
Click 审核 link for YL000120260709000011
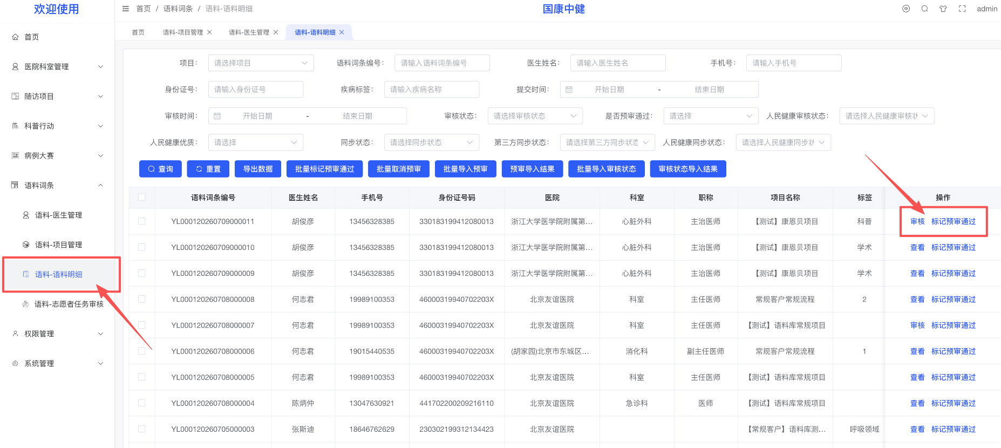(917, 221)
